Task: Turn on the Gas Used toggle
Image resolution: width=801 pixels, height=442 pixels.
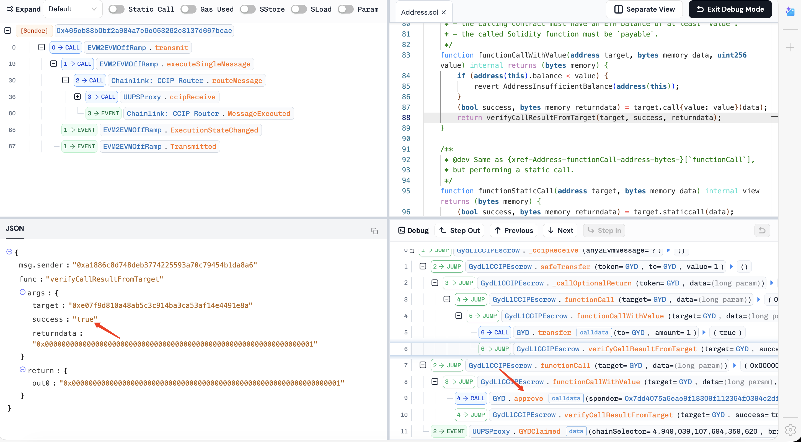Action: click(x=188, y=9)
